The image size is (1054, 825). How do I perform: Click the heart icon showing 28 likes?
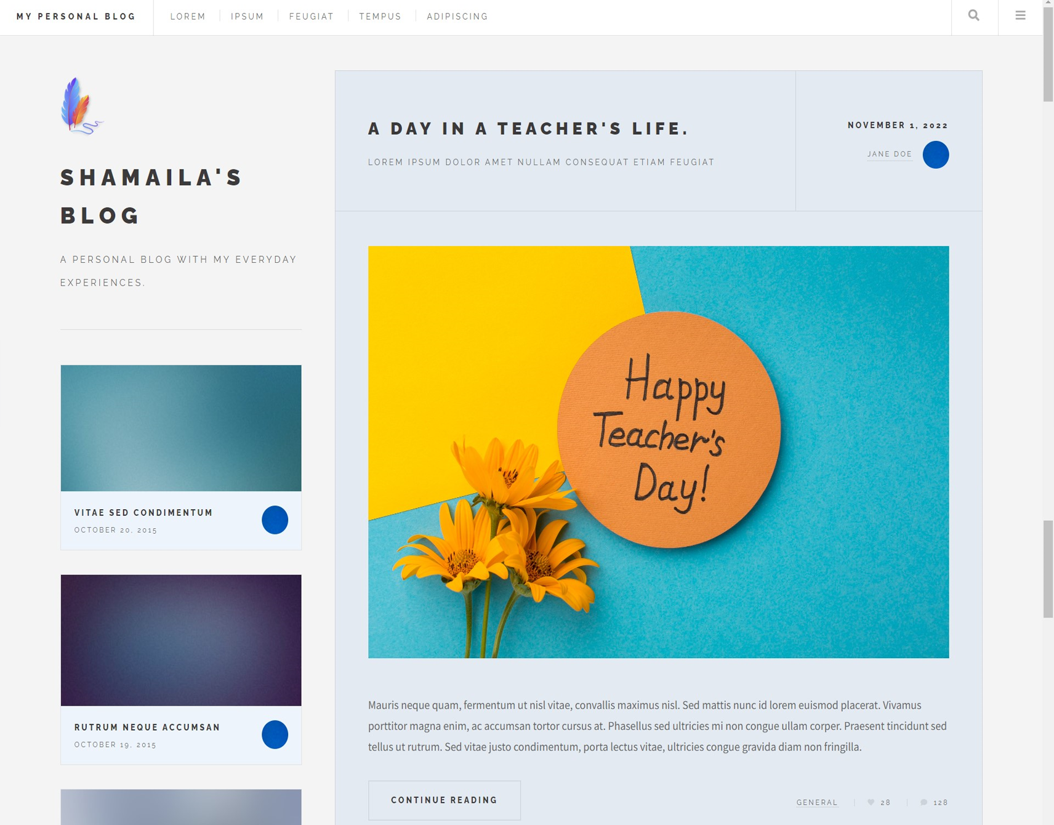pos(872,802)
